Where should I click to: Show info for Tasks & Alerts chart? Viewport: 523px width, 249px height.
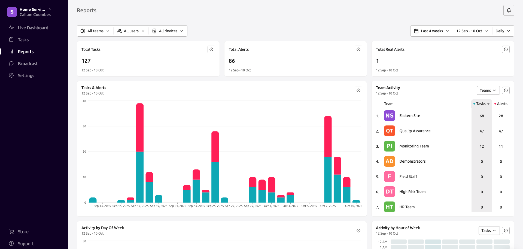coord(358,90)
